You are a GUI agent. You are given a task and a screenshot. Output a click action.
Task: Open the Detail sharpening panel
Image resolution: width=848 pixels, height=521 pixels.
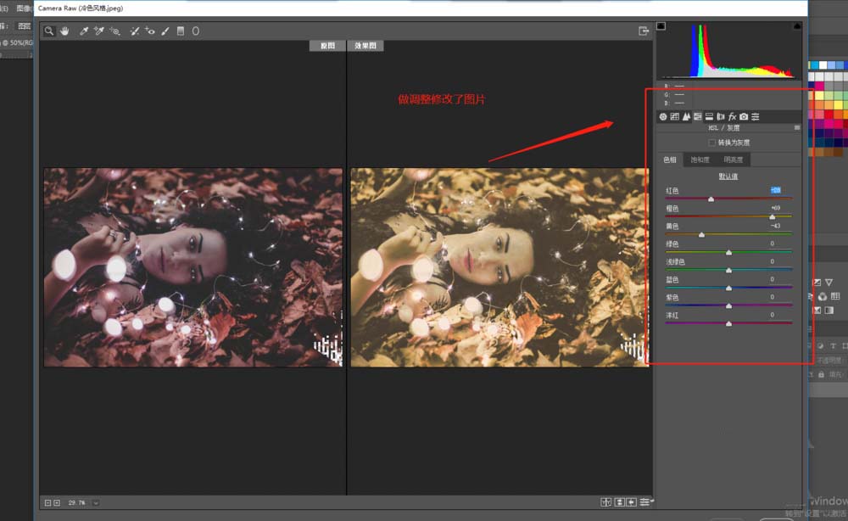coord(687,117)
